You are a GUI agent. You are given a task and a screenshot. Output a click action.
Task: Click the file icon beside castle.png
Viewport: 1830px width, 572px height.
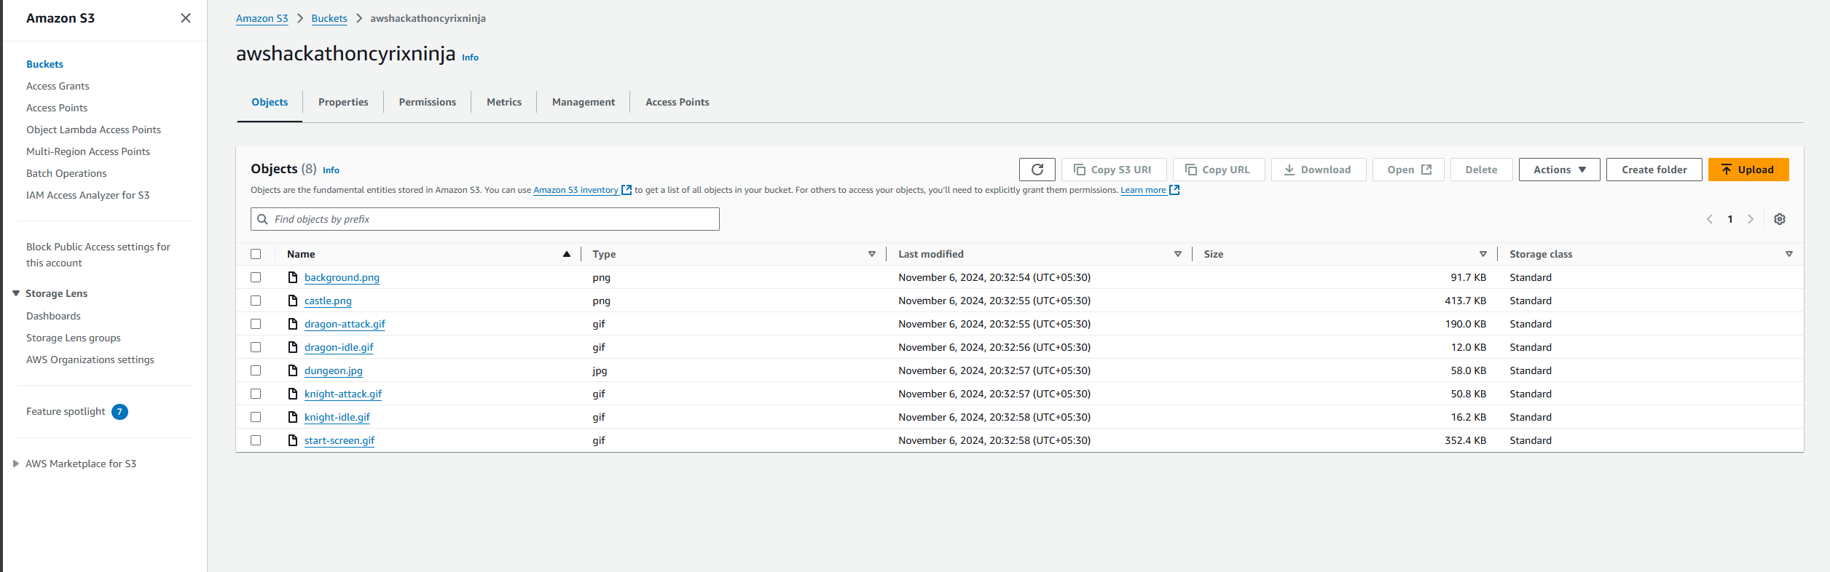point(293,301)
